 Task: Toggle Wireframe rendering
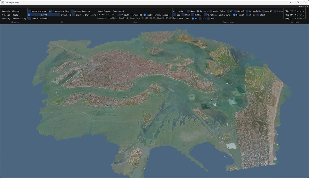pyautogui.click(x=205, y=15)
